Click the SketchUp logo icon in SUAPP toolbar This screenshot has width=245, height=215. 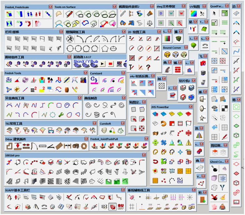pyautogui.click(x=112, y=207)
